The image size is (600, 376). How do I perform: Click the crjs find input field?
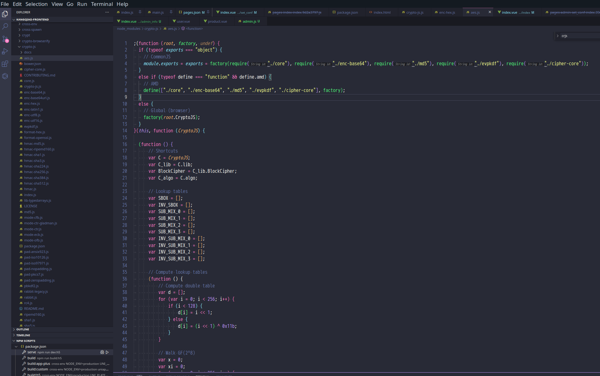(x=580, y=36)
